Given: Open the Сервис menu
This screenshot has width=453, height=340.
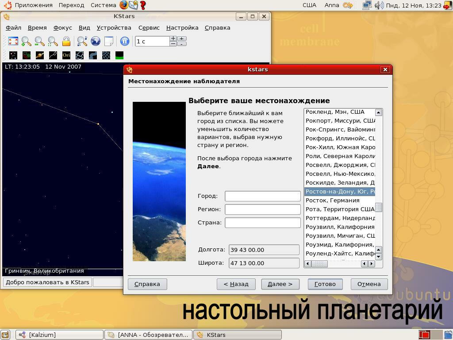Looking at the screenshot, I should [x=149, y=28].
